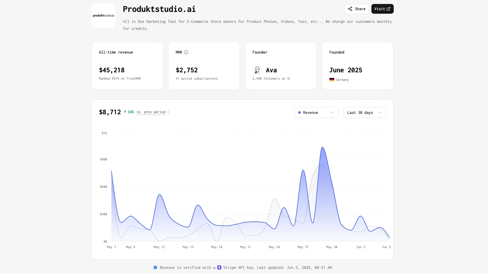
Task: Click the June 2025 founded date
Action: tap(346, 70)
